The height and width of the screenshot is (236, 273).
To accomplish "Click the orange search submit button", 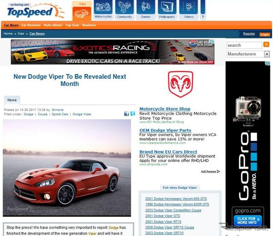I will point(266,45).
